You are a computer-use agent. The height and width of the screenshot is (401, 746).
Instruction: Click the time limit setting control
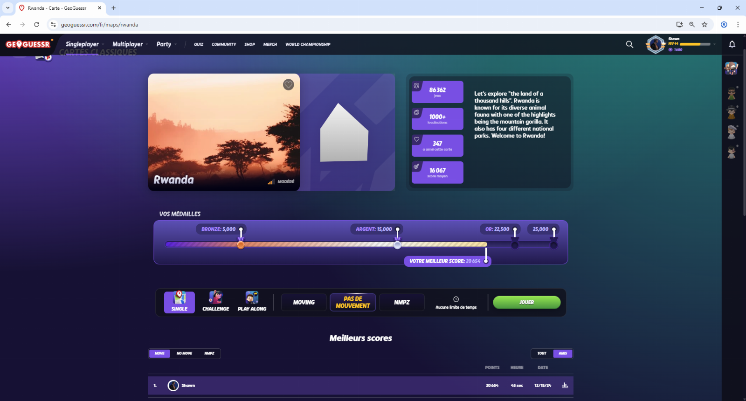[x=456, y=302]
